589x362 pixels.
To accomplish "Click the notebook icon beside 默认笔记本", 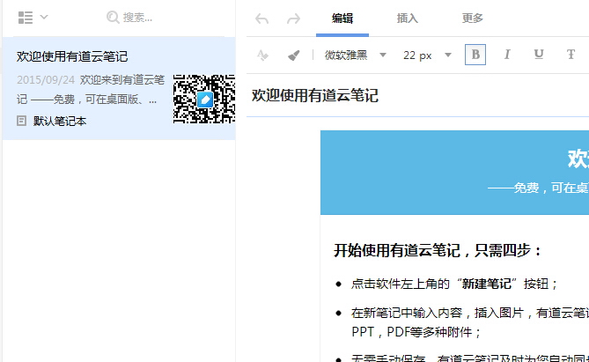I will tap(21, 121).
